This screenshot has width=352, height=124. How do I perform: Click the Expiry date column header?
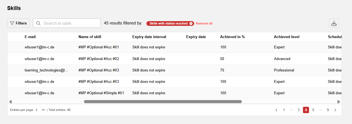[196, 37]
